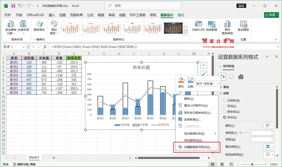Screen dimensions: 282x167
Task: Click Change Chart Type (更改图表类型) ribbon icon
Action: click(227, 27)
